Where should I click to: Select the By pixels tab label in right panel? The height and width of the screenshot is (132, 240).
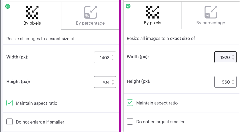point(152,23)
